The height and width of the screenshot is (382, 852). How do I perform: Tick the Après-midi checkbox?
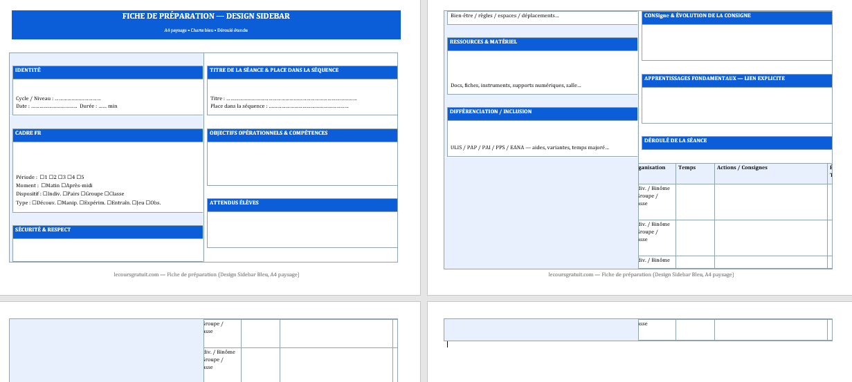pos(64,186)
